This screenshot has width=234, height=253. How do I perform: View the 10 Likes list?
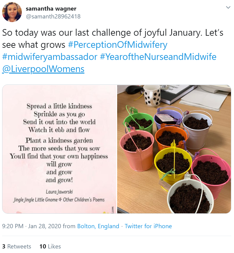pos(50,246)
